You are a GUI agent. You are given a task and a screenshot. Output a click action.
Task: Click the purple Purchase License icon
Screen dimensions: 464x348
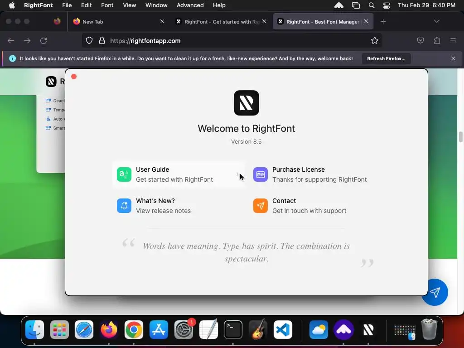click(x=261, y=174)
